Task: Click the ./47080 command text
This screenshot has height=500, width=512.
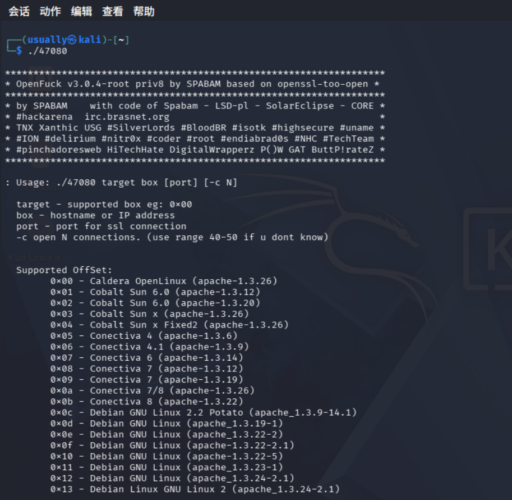Action: pyautogui.click(x=48, y=51)
